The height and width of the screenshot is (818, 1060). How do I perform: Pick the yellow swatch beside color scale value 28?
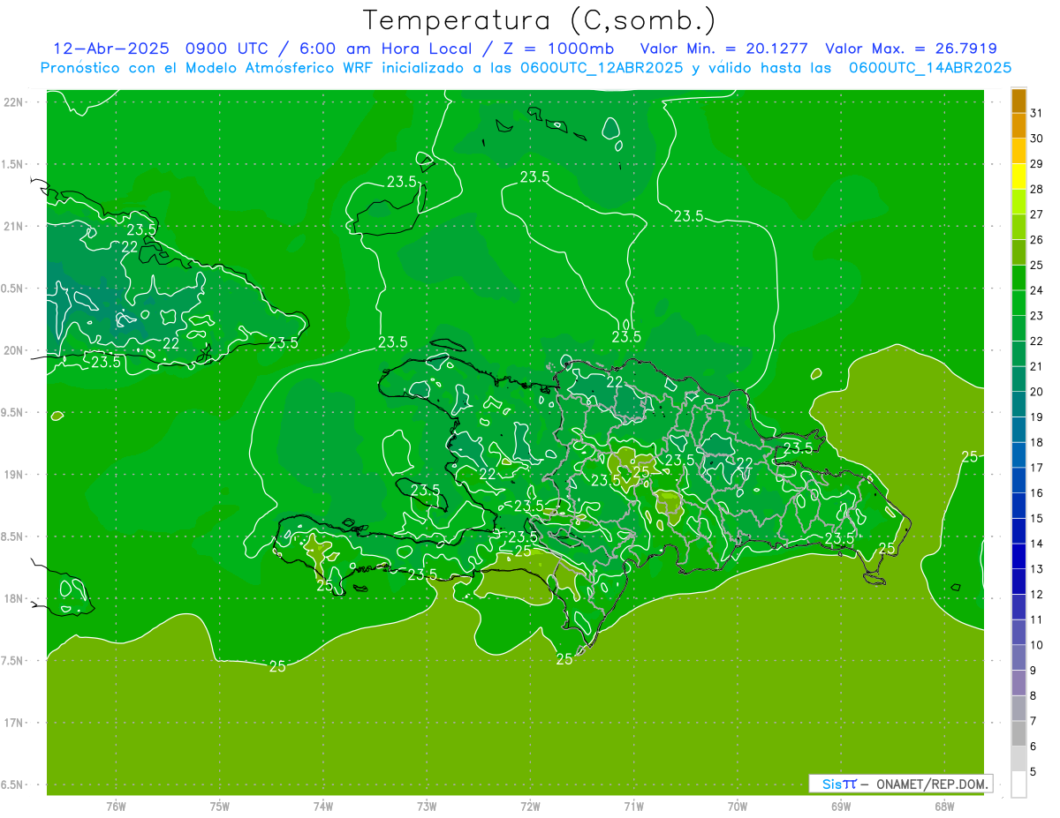1018,176
